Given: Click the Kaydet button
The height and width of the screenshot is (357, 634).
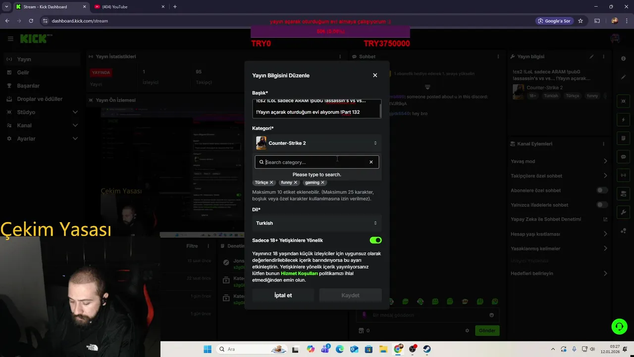Looking at the screenshot, I should 350,295.
